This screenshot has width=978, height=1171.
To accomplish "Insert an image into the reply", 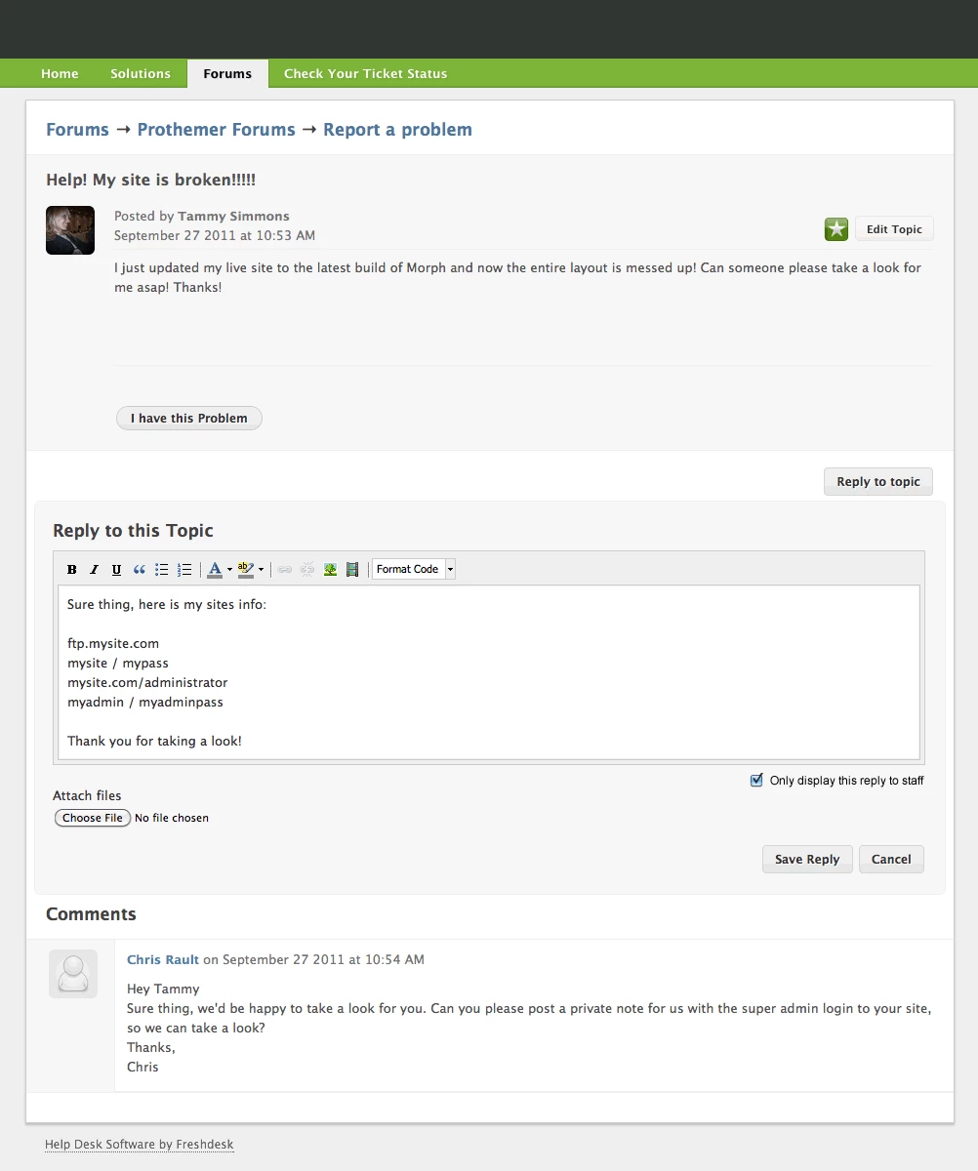I will [330, 569].
